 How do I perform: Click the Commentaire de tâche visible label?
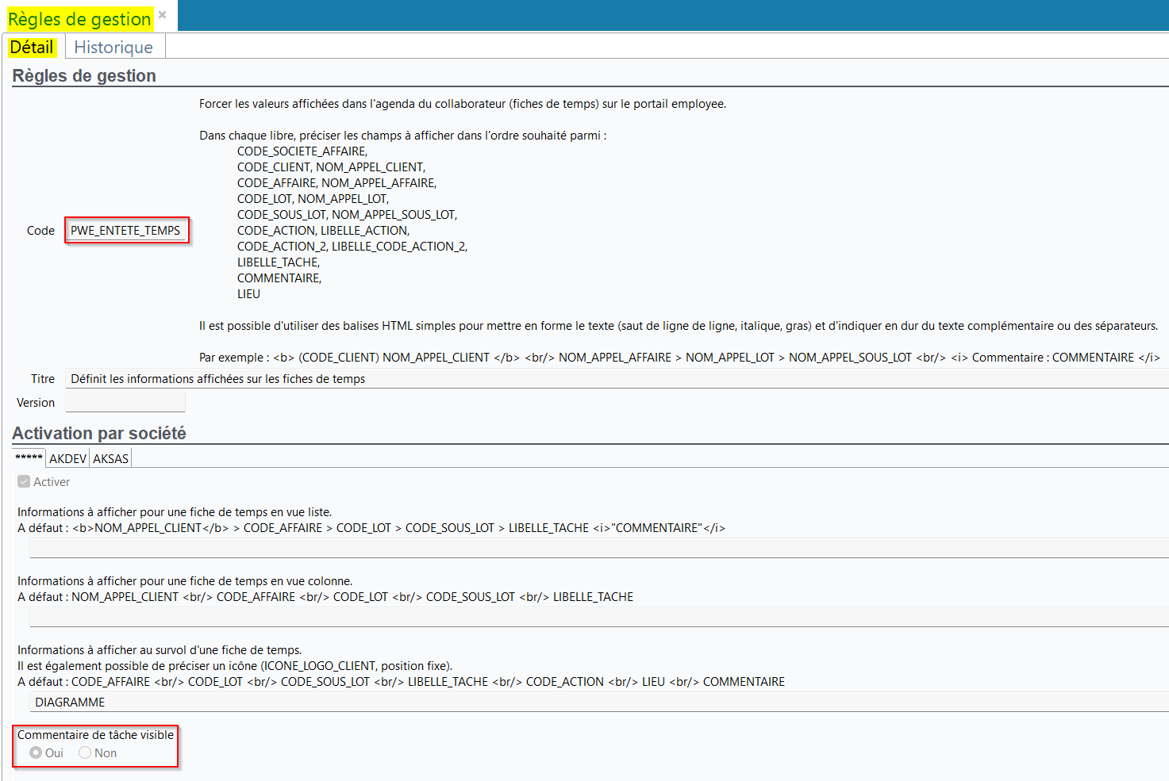tap(95, 735)
